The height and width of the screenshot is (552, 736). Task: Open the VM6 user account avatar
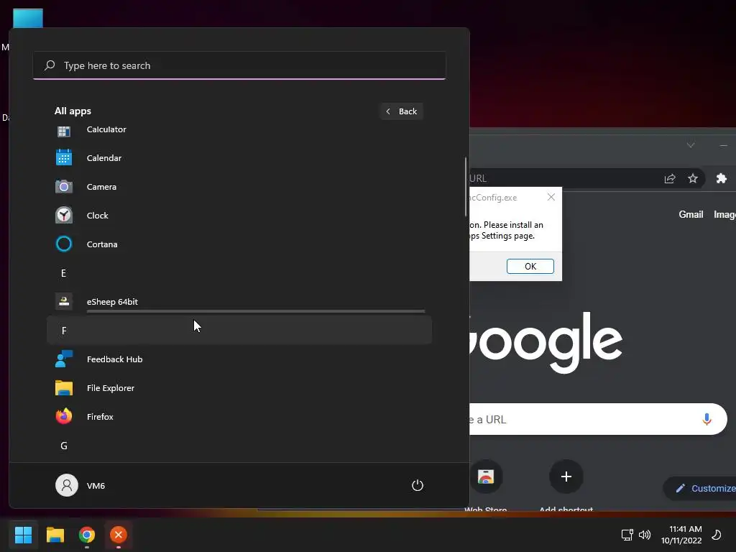[67, 485]
